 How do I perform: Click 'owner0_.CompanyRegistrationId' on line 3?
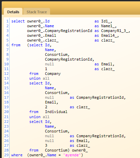click(x=60, y=31)
